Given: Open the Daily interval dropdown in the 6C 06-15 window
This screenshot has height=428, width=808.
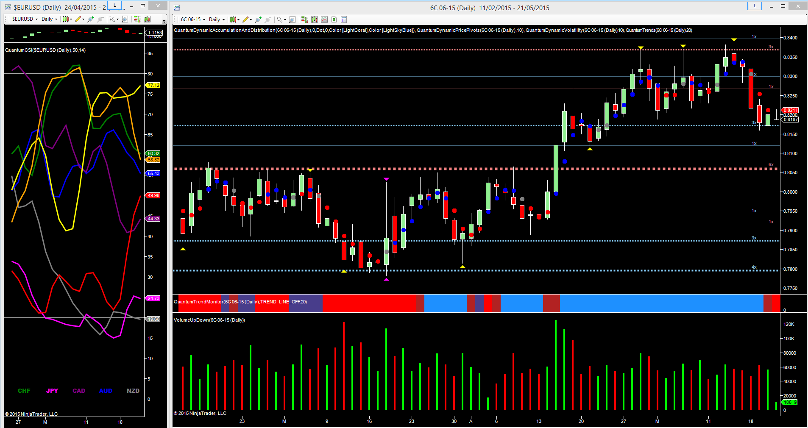Looking at the screenshot, I should coord(217,19).
